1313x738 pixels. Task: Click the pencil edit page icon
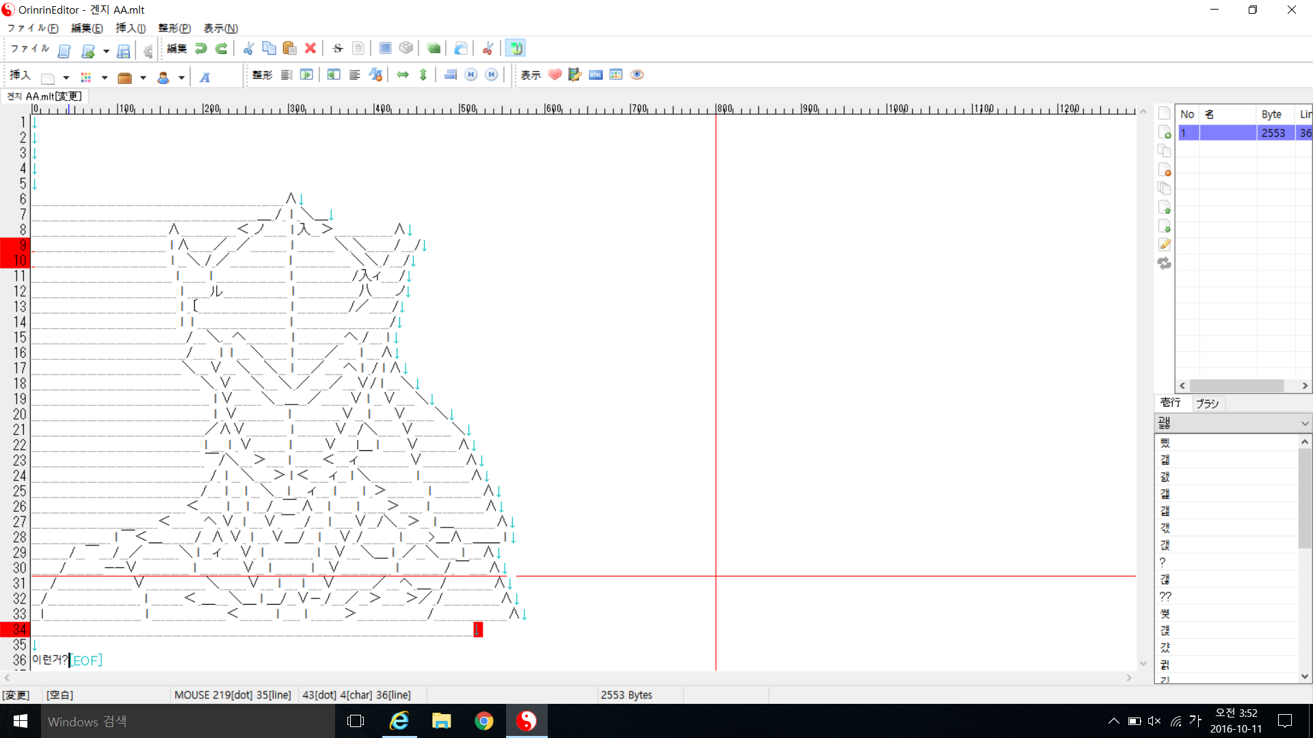pos(1164,245)
